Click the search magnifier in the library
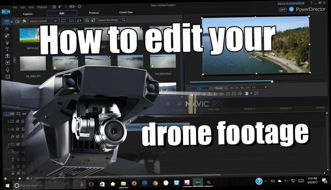 coord(124,20)
